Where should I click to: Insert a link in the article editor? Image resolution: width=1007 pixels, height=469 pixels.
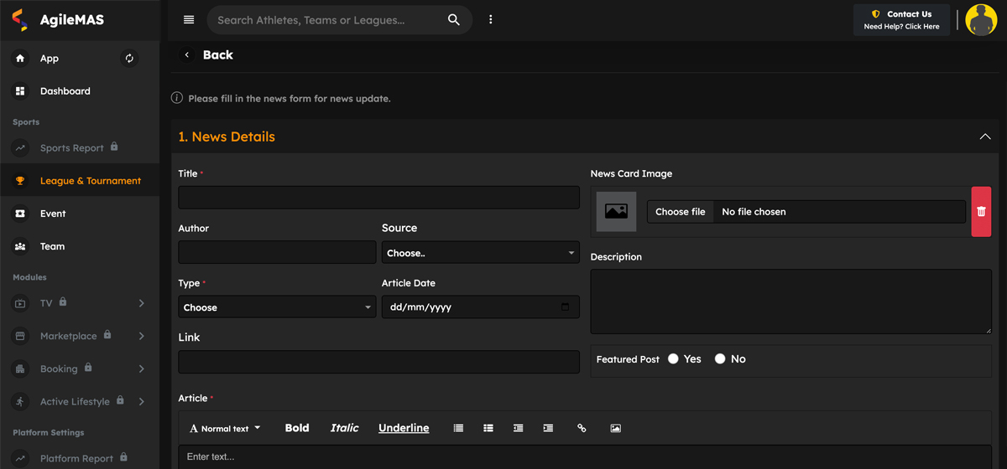(x=582, y=428)
